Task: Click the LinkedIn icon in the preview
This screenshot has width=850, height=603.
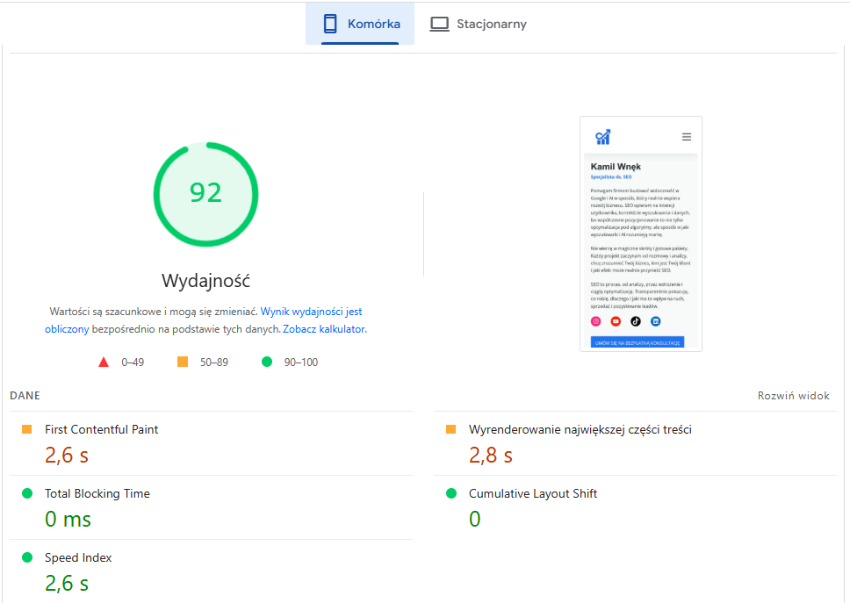Action: [x=655, y=321]
